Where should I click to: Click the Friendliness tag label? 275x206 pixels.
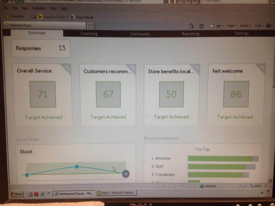point(165,175)
